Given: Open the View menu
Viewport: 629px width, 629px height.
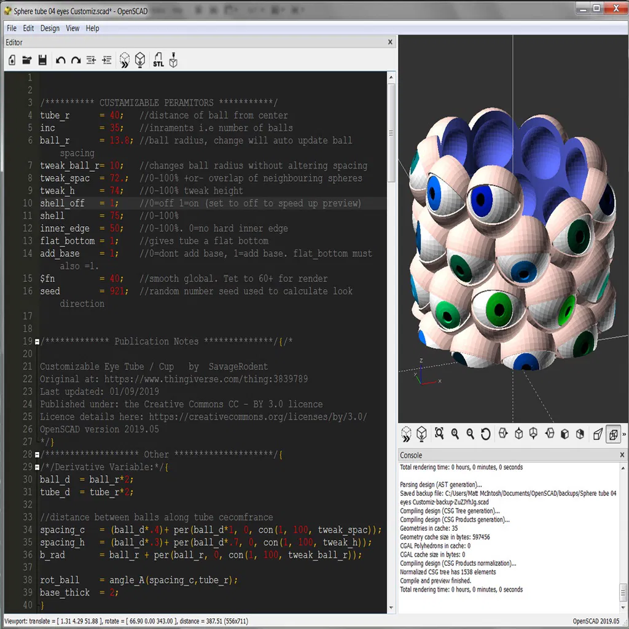Looking at the screenshot, I should 72,28.
